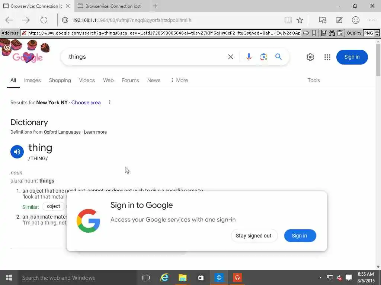
Task: Open Edge's more actions ellipsis menu
Action: coord(372,20)
